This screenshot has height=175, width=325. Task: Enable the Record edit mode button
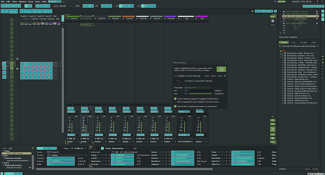pyautogui.click(x=18, y=6)
